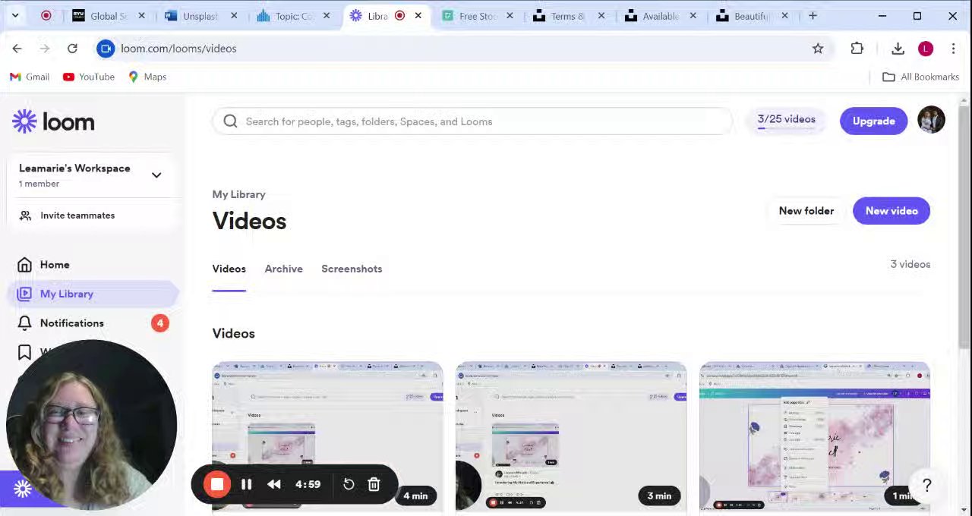Click the bookmark icon in the sidebar
This screenshot has height=516, width=972.
click(25, 352)
